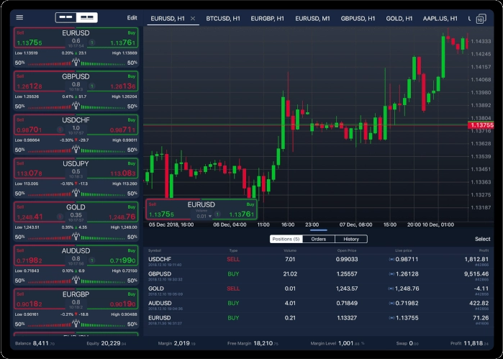The height and width of the screenshot is (359, 503).
Task: Select the History tab
Action: [x=351, y=239]
